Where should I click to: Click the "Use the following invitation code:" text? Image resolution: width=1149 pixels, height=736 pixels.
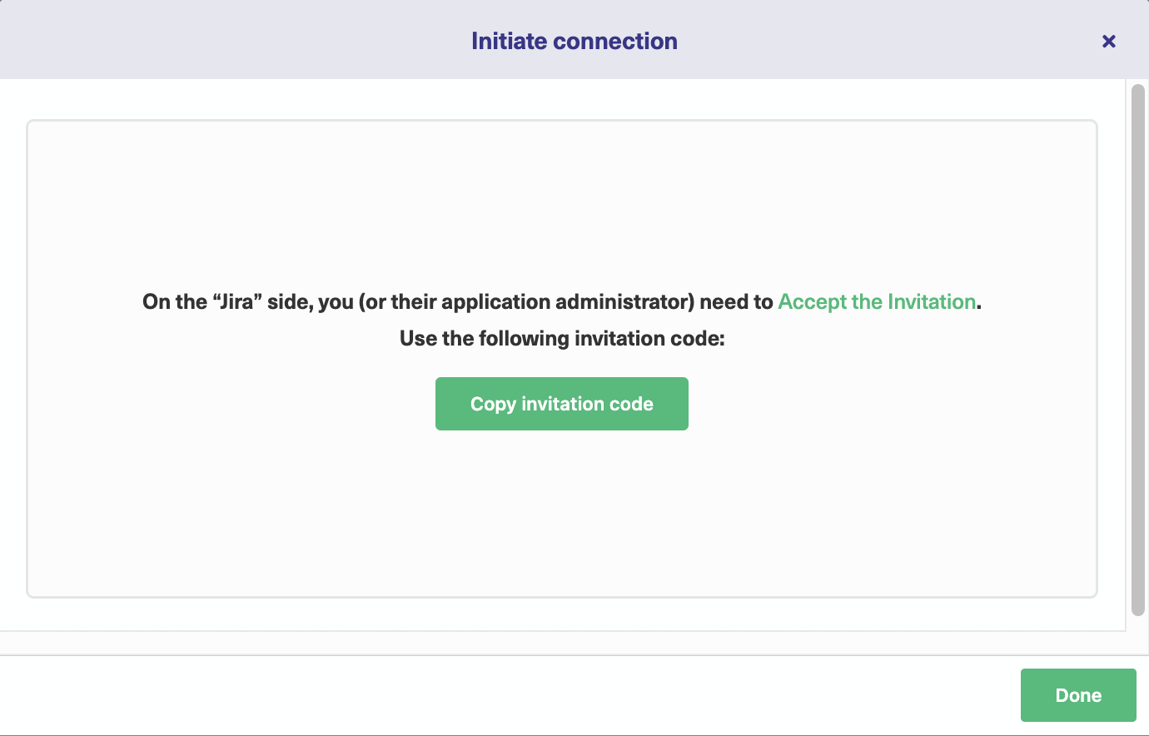(x=562, y=339)
